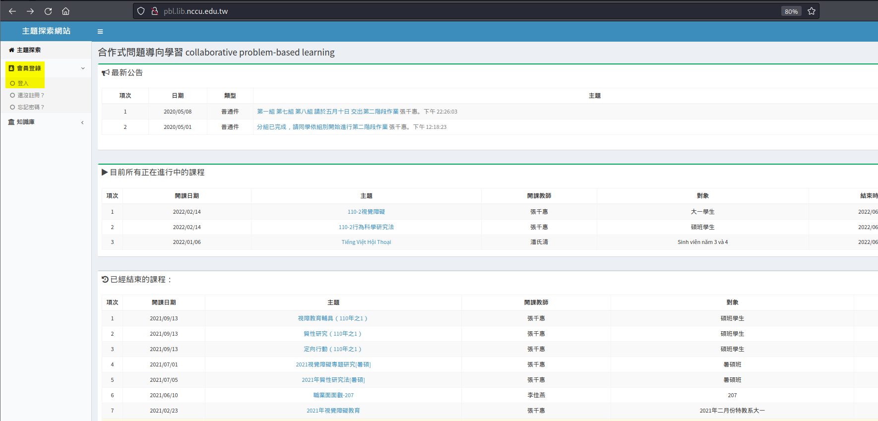Click the shield tracking protection icon
This screenshot has height=421, width=878.
[x=141, y=11]
